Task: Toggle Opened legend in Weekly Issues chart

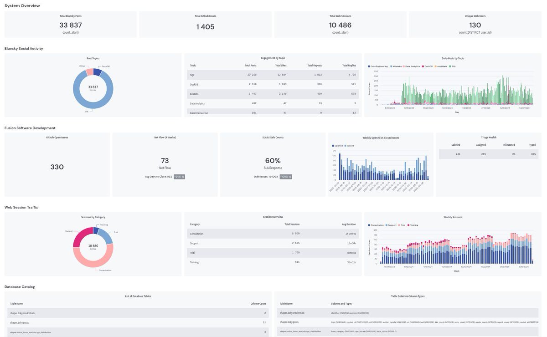Action: [x=338, y=146]
